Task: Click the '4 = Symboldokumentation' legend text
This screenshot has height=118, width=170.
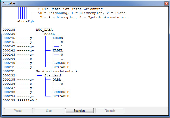Action: coord(104,17)
